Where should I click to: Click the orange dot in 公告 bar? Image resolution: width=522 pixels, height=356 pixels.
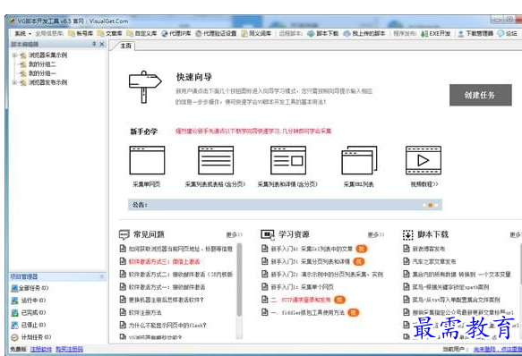(x=430, y=205)
